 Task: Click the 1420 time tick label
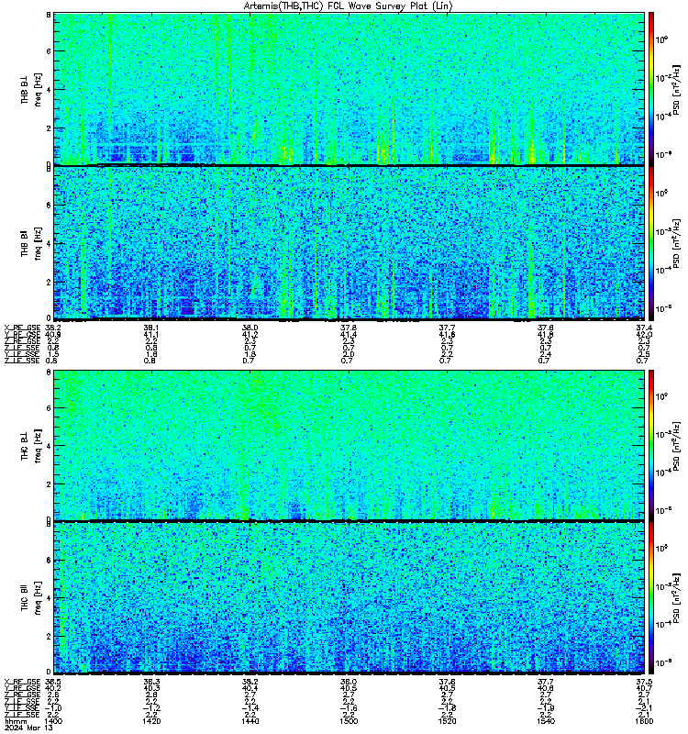pyautogui.click(x=151, y=721)
